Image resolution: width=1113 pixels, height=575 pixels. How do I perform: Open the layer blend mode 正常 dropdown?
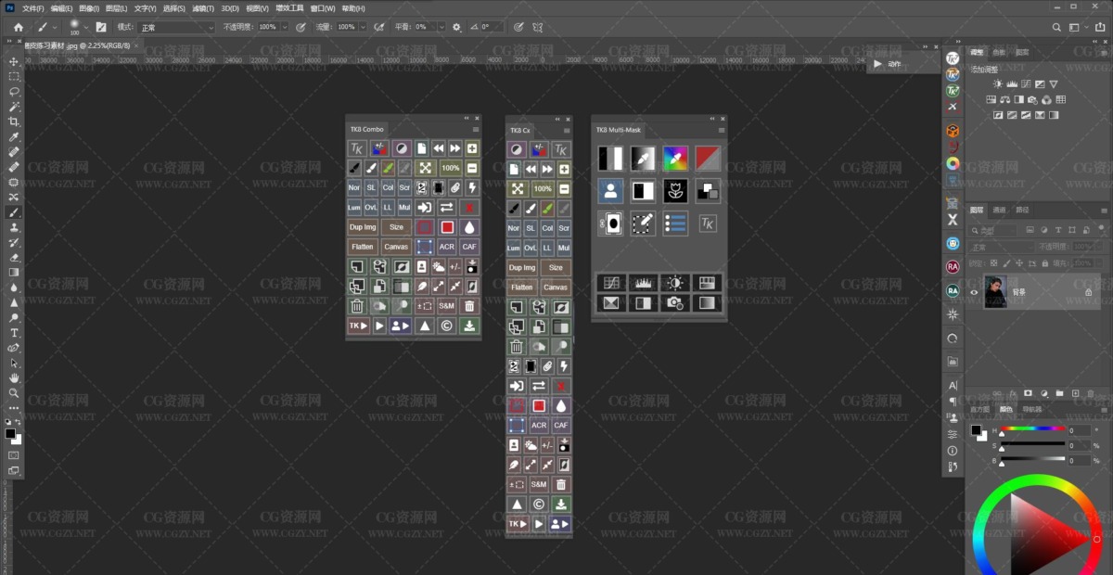click(x=1003, y=247)
